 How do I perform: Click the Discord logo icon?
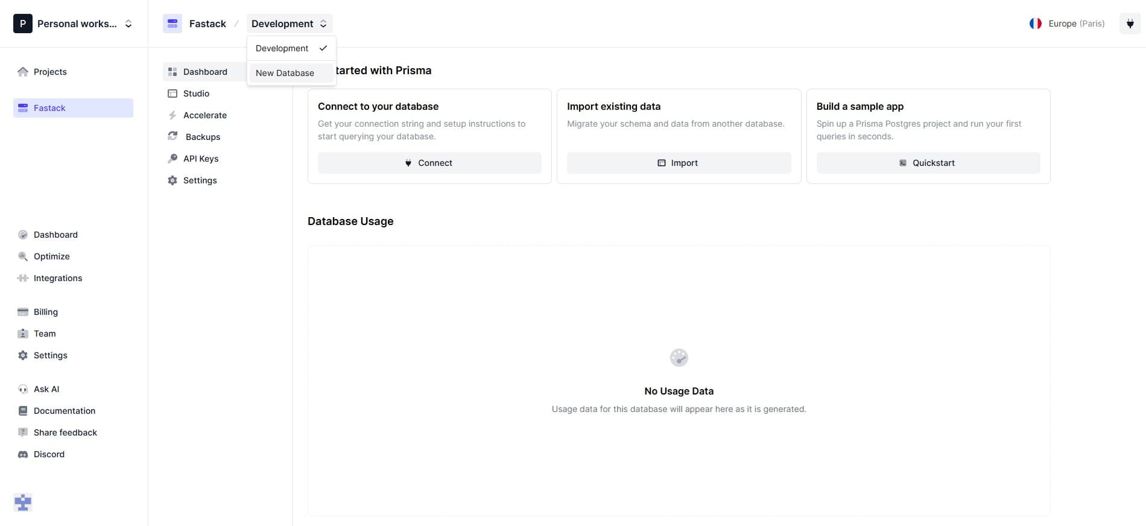click(23, 454)
